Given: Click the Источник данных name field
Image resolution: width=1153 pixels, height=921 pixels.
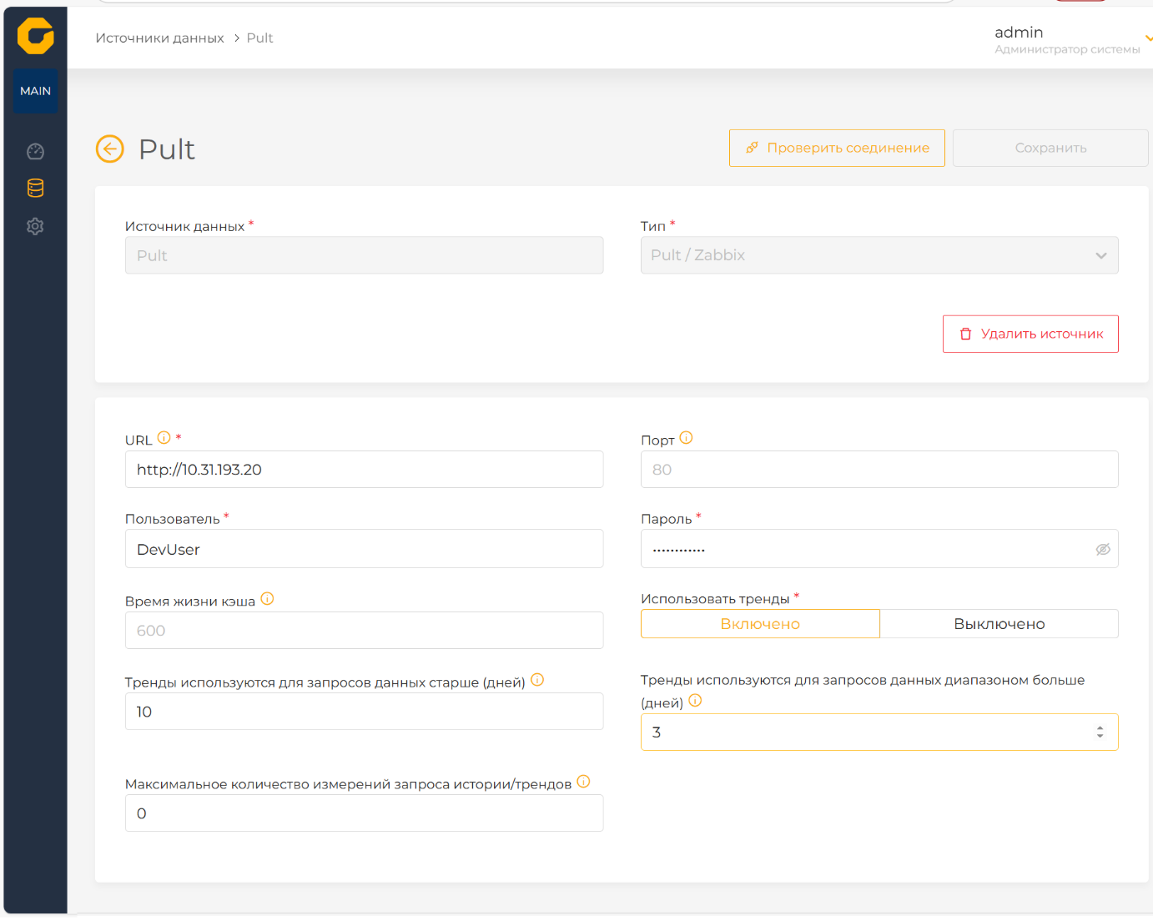Looking at the screenshot, I should click(x=364, y=255).
